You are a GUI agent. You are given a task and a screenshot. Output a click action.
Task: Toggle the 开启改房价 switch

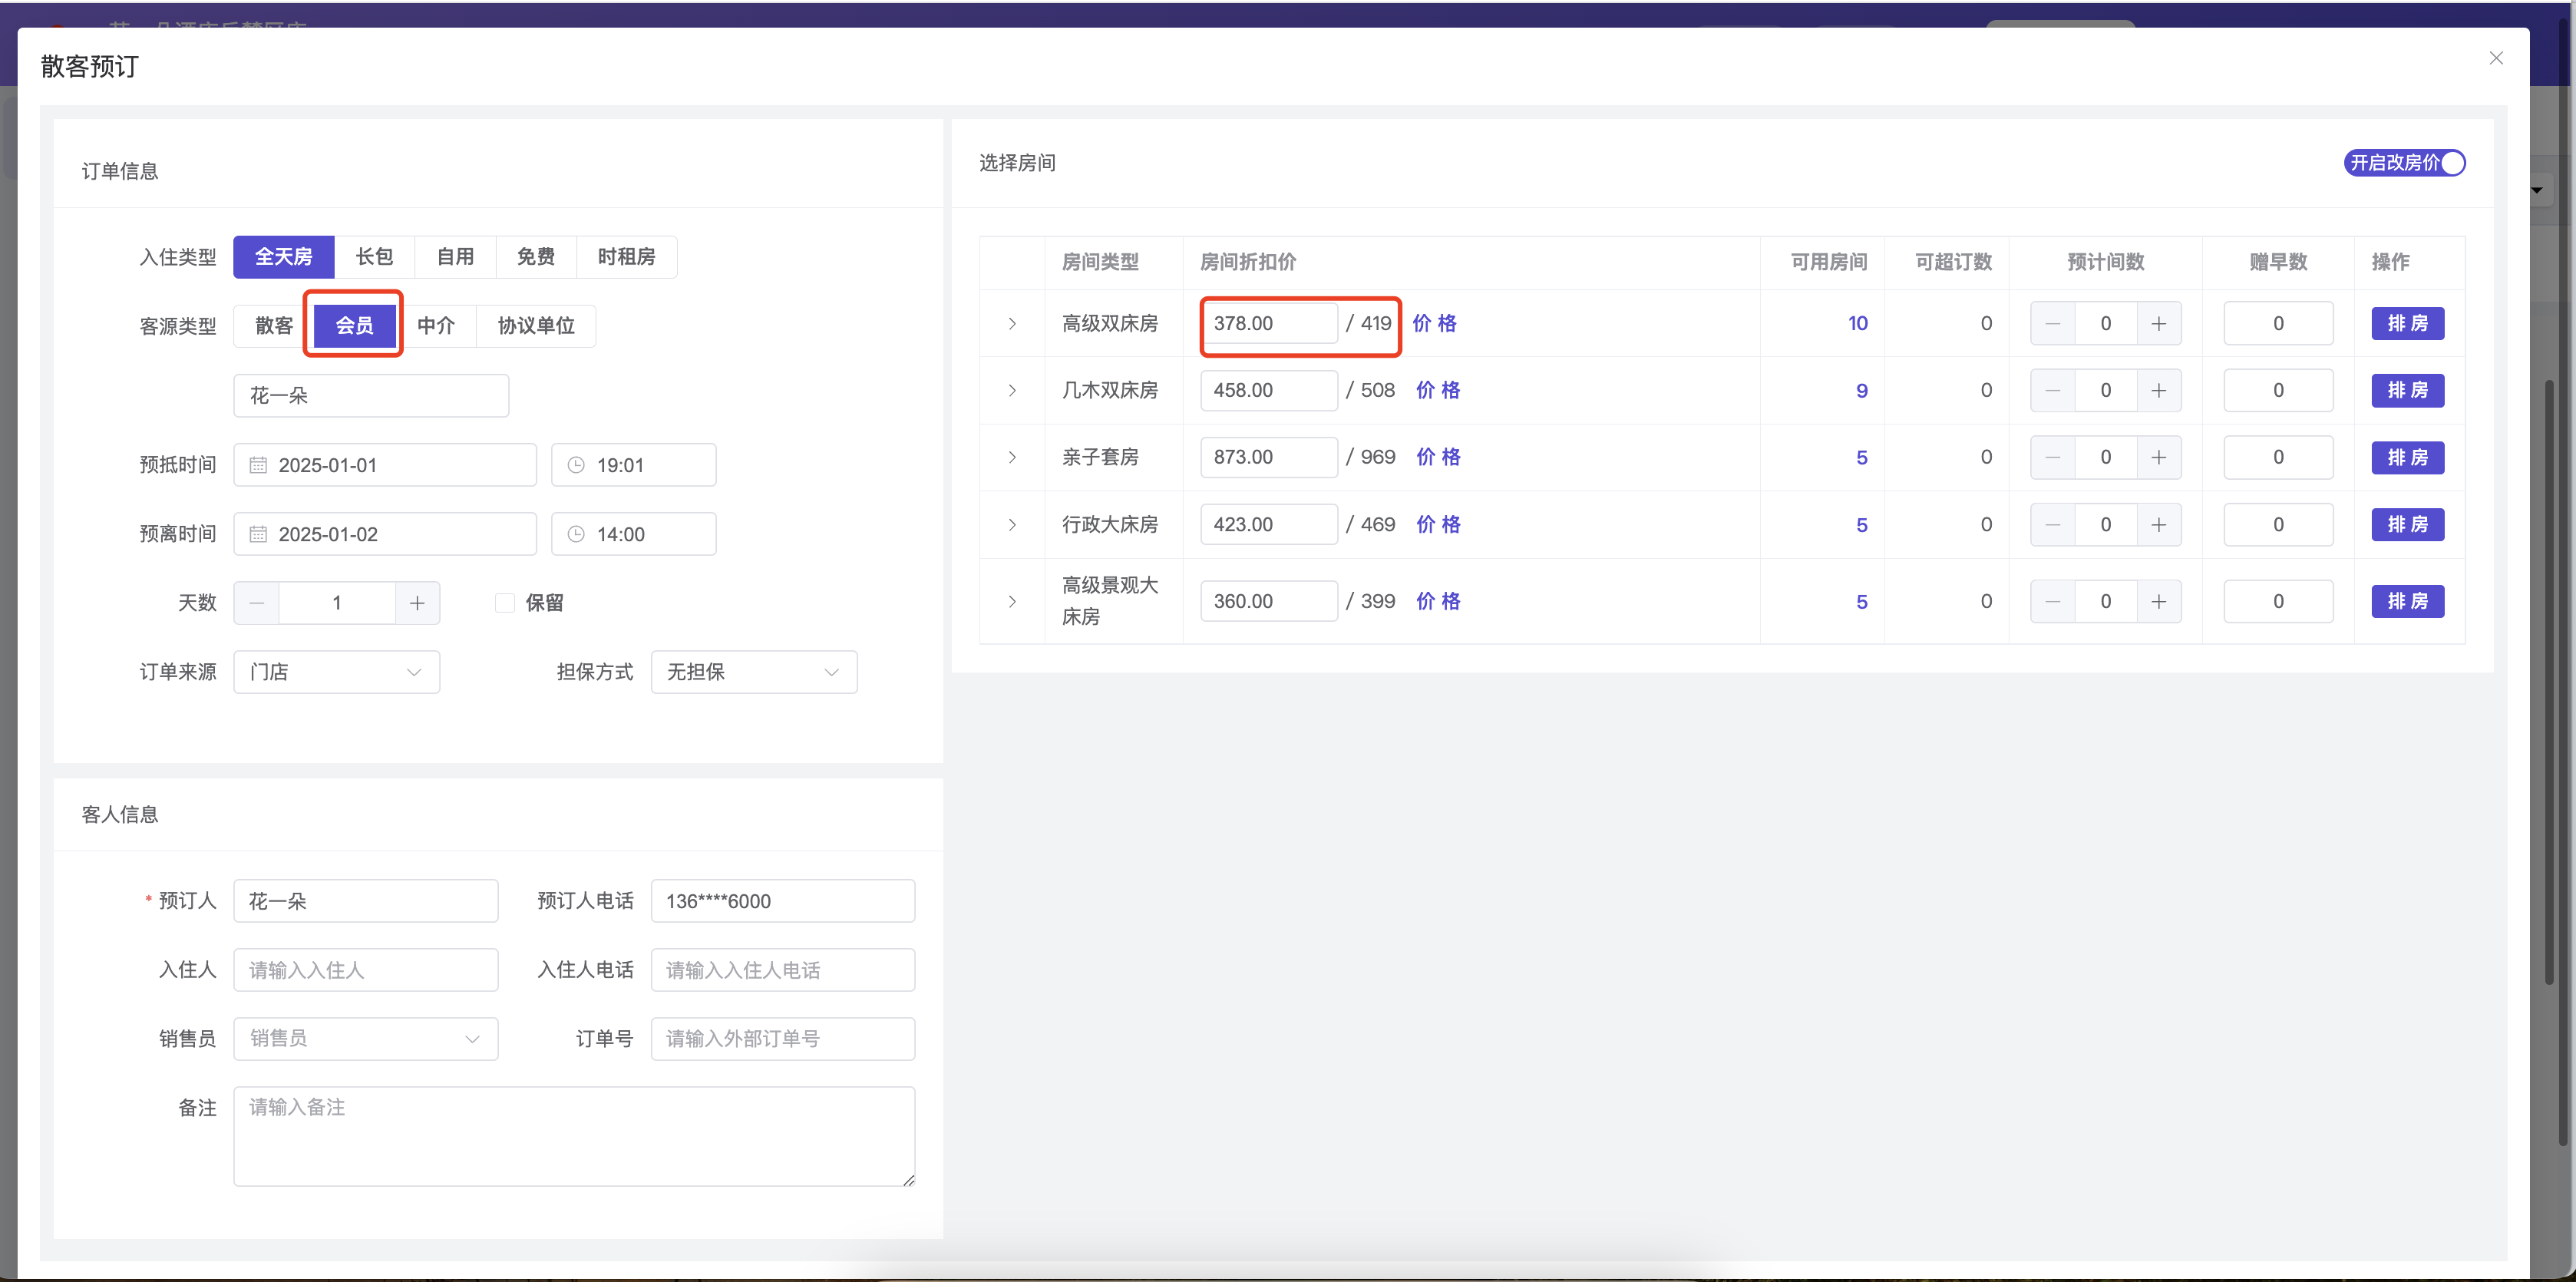[2404, 163]
